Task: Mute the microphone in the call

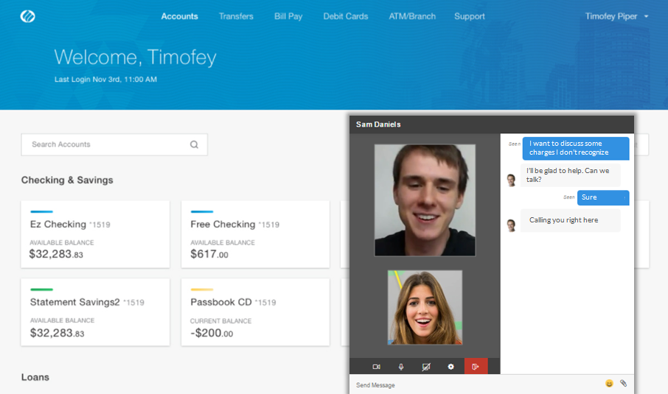Action: (x=401, y=367)
